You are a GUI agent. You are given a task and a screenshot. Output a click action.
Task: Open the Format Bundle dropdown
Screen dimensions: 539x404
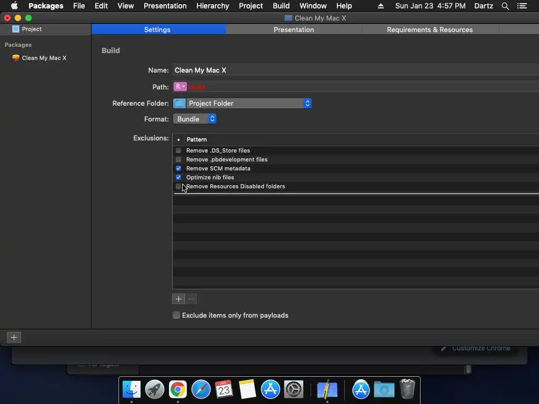(x=195, y=119)
